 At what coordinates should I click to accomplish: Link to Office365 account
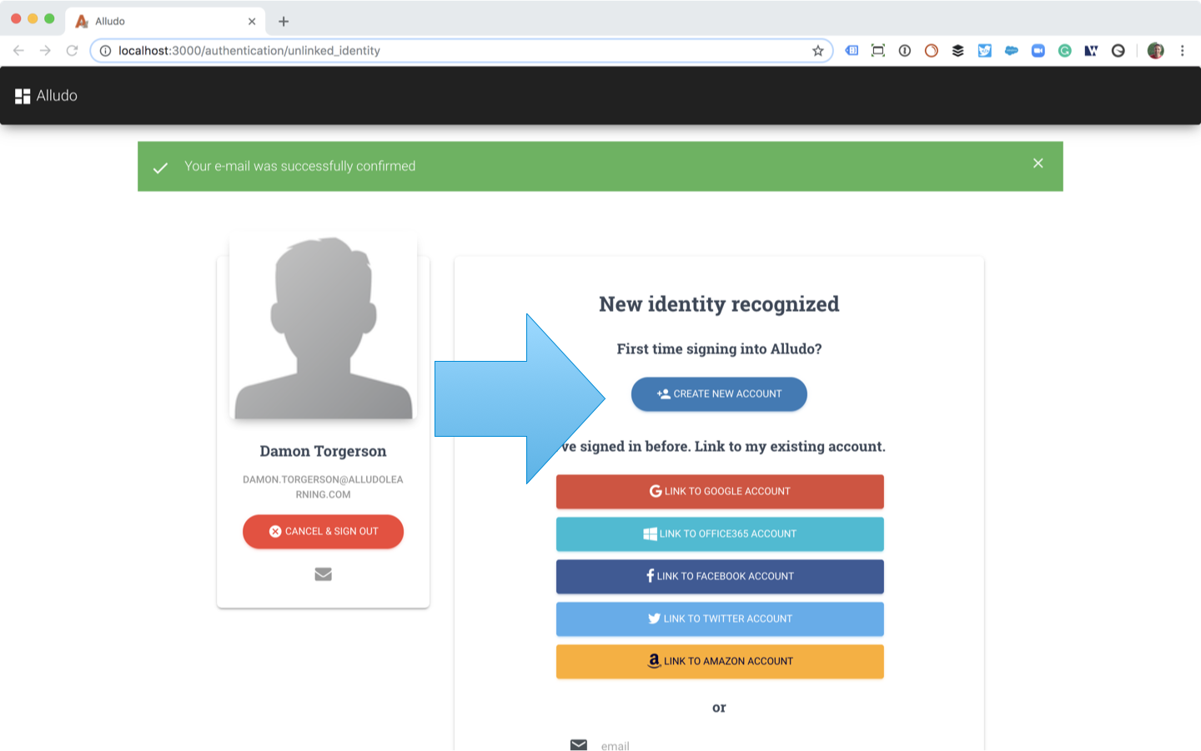point(720,534)
